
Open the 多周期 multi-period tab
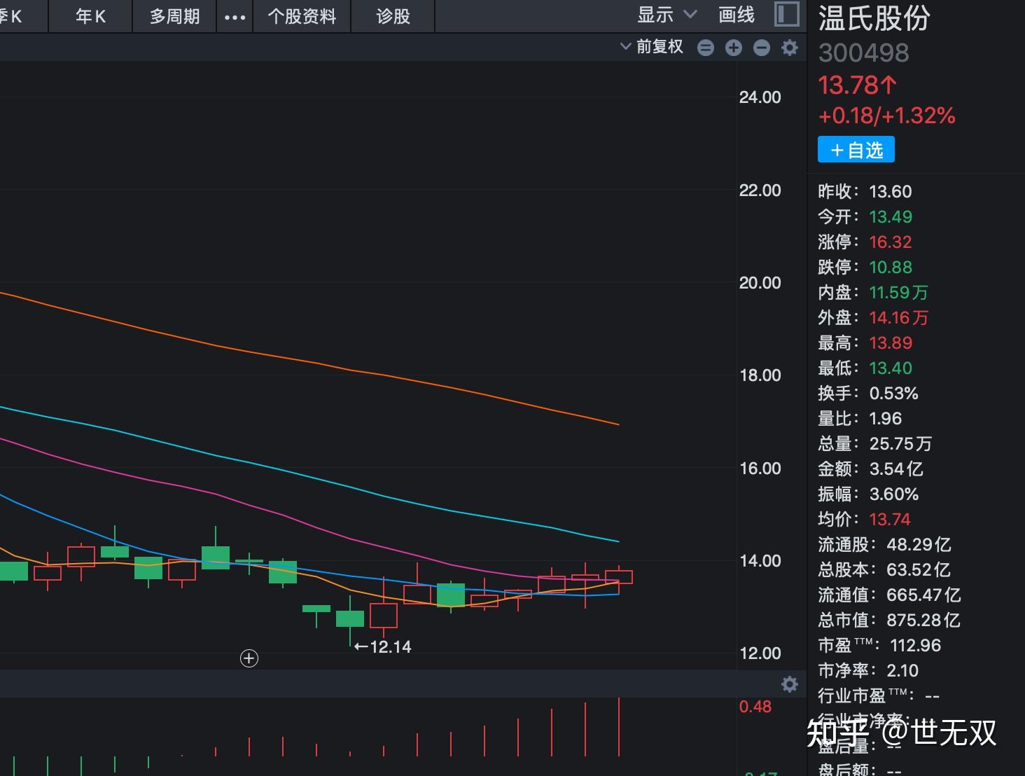(x=174, y=16)
